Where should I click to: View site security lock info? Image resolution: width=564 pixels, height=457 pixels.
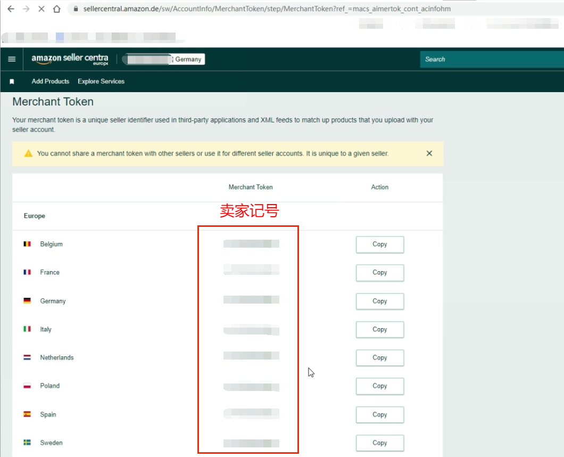pos(76,9)
